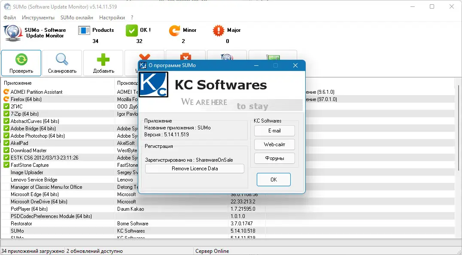Click green check icon beside Download Master
The image size is (462, 255).
(6, 150)
